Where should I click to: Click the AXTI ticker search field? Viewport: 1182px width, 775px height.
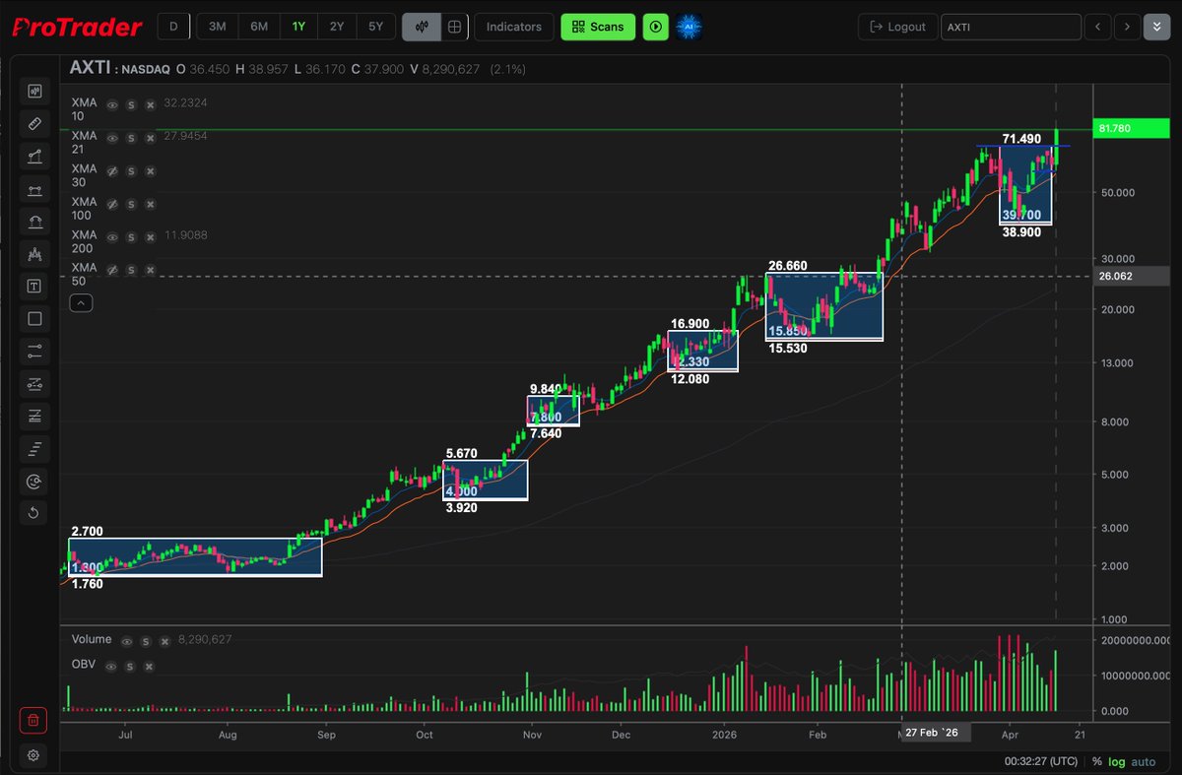(x=1012, y=27)
